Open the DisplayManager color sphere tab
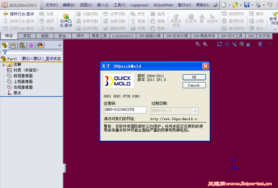The width and height of the screenshot is (278, 188). tap(40, 45)
